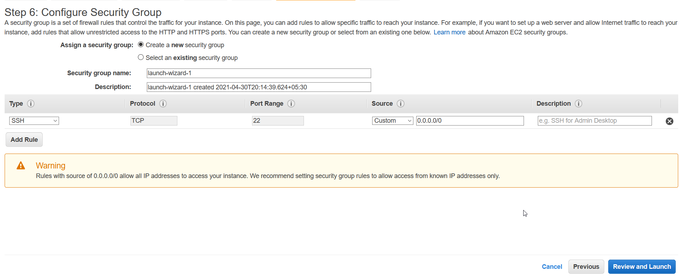Click Cancel link
This screenshot has width=680, height=277.
coord(552,267)
